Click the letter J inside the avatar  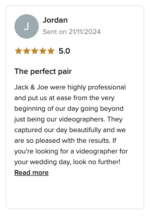tap(27, 26)
